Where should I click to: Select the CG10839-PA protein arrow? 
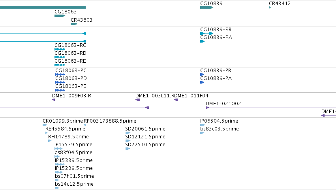coord(202,82)
